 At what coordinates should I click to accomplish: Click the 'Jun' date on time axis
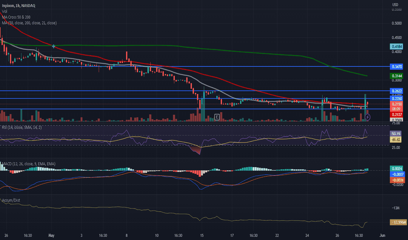point(382,236)
